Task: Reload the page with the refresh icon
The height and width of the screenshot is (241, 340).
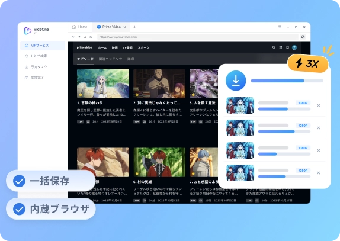Action: click(x=85, y=37)
